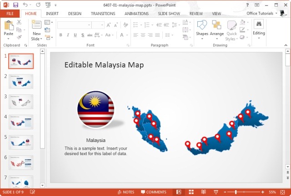Save the presentation using the floppy icon

(15, 5)
